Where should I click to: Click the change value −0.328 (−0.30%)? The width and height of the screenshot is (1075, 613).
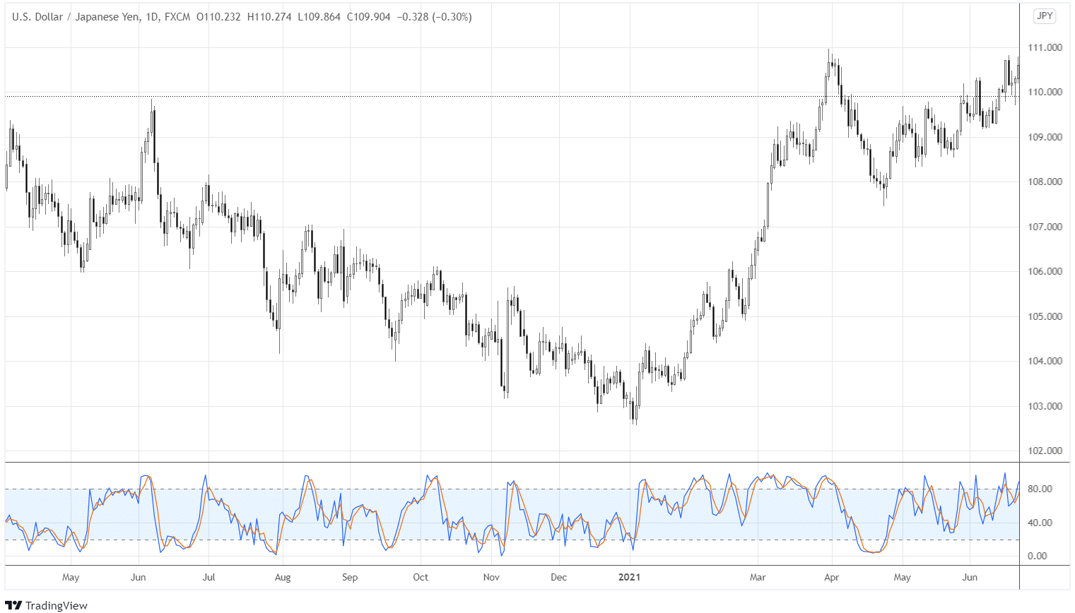coord(433,17)
